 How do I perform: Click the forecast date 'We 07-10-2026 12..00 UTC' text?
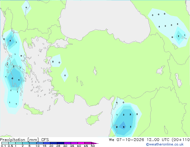[140, 140]
